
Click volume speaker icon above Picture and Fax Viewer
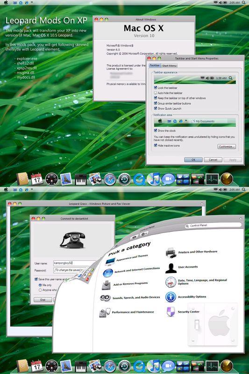[221, 189]
